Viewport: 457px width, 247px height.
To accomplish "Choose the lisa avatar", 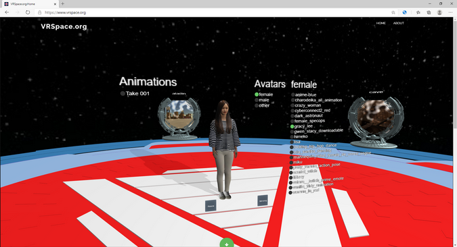I will pyautogui.click(x=295, y=142).
